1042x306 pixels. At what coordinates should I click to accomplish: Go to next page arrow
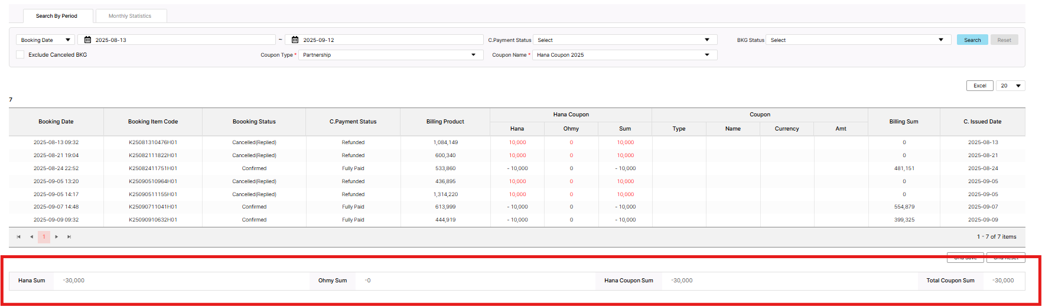coord(57,237)
